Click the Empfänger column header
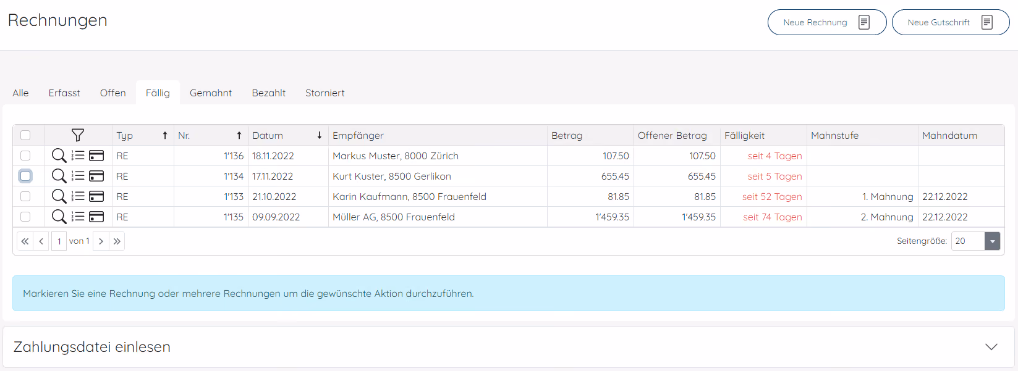Viewport: 1018px width, 371px height. tap(438, 135)
